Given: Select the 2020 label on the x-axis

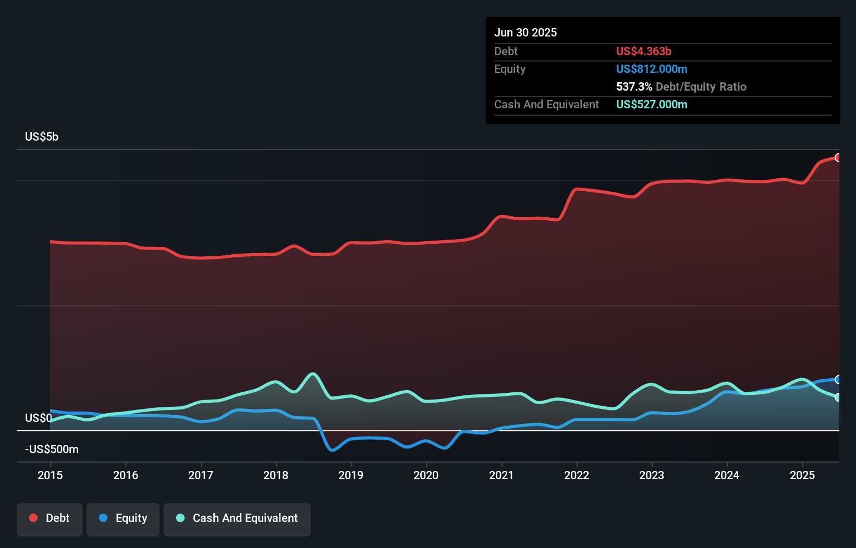Looking at the screenshot, I should click(426, 475).
